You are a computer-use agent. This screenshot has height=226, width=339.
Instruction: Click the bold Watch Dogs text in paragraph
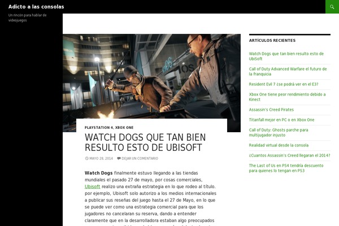pyautogui.click(x=98, y=173)
